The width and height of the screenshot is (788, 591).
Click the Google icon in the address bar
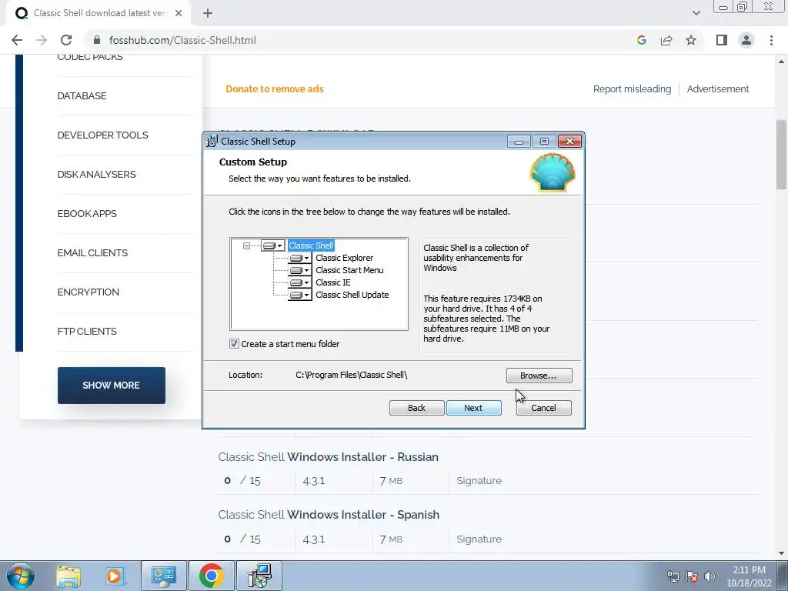click(642, 40)
